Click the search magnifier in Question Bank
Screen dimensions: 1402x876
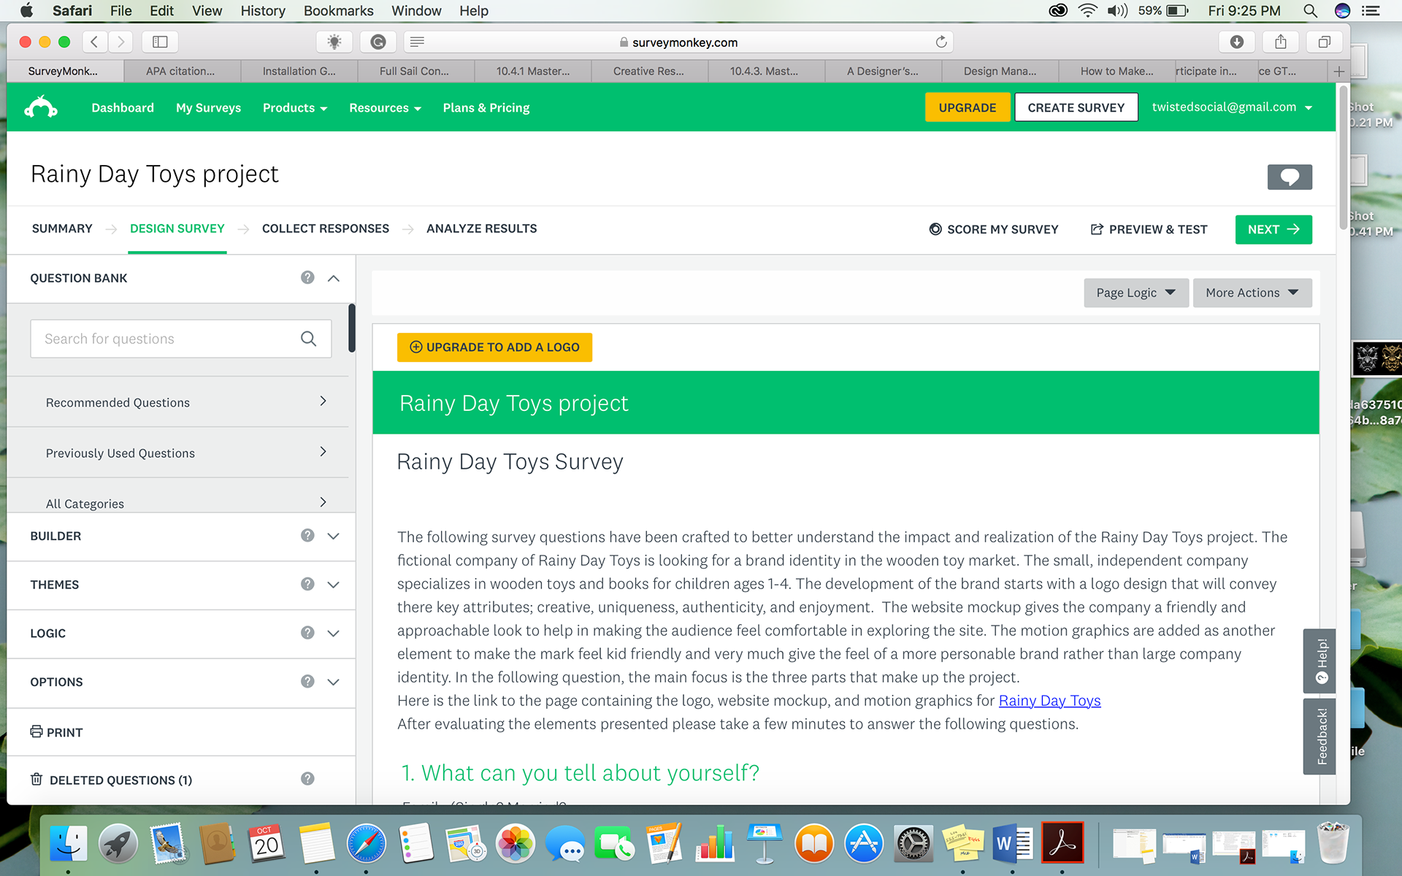point(308,339)
